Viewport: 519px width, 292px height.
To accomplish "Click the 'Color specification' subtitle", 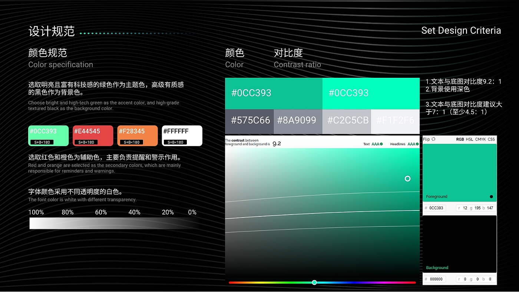I will click(x=61, y=64).
